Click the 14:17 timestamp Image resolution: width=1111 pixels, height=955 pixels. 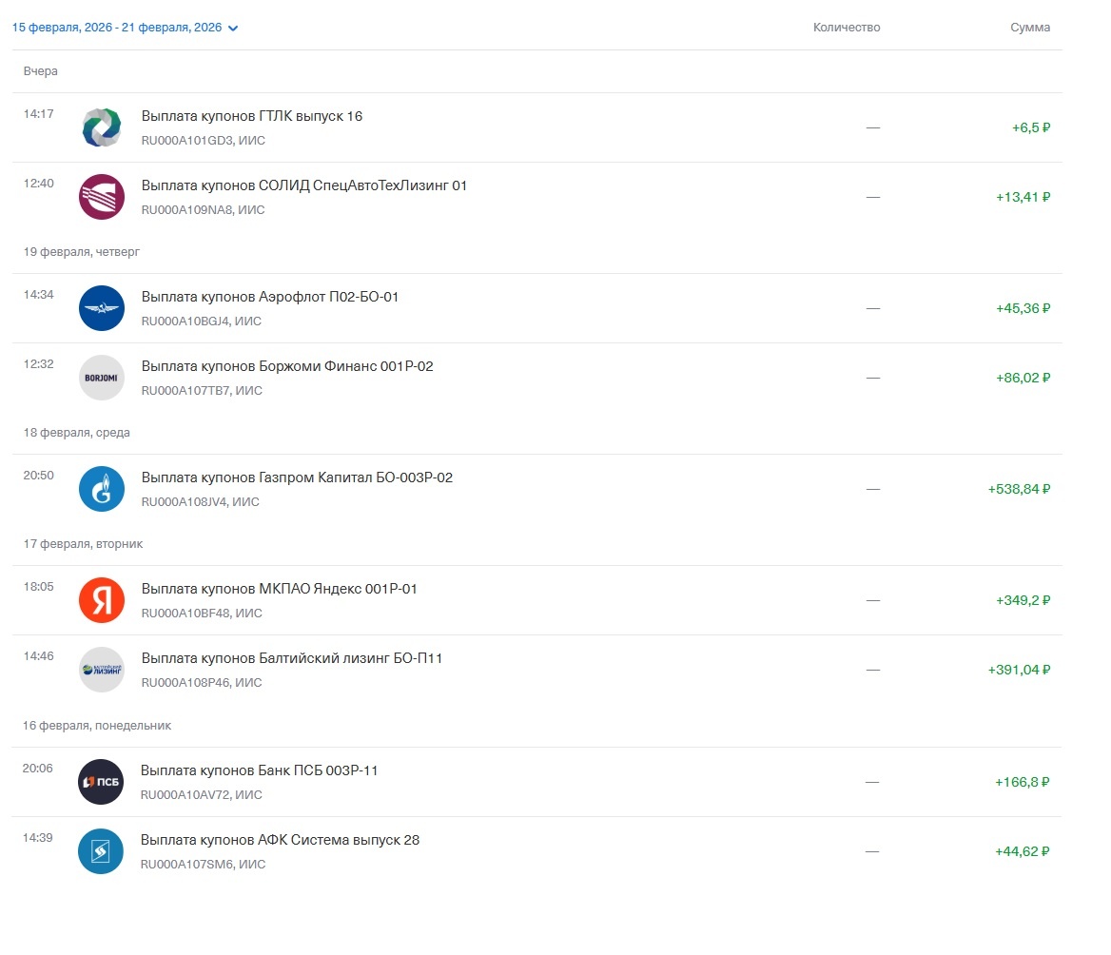click(38, 113)
